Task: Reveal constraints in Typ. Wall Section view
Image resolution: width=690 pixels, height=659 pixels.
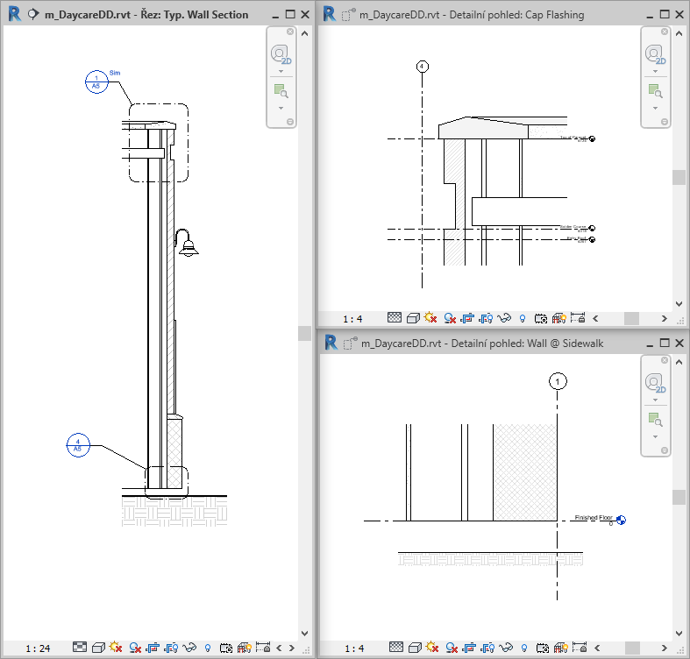Action: point(263,647)
